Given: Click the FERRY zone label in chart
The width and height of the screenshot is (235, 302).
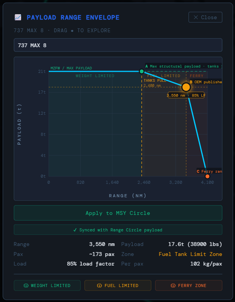Looking at the screenshot, I should [x=197, y=76].
